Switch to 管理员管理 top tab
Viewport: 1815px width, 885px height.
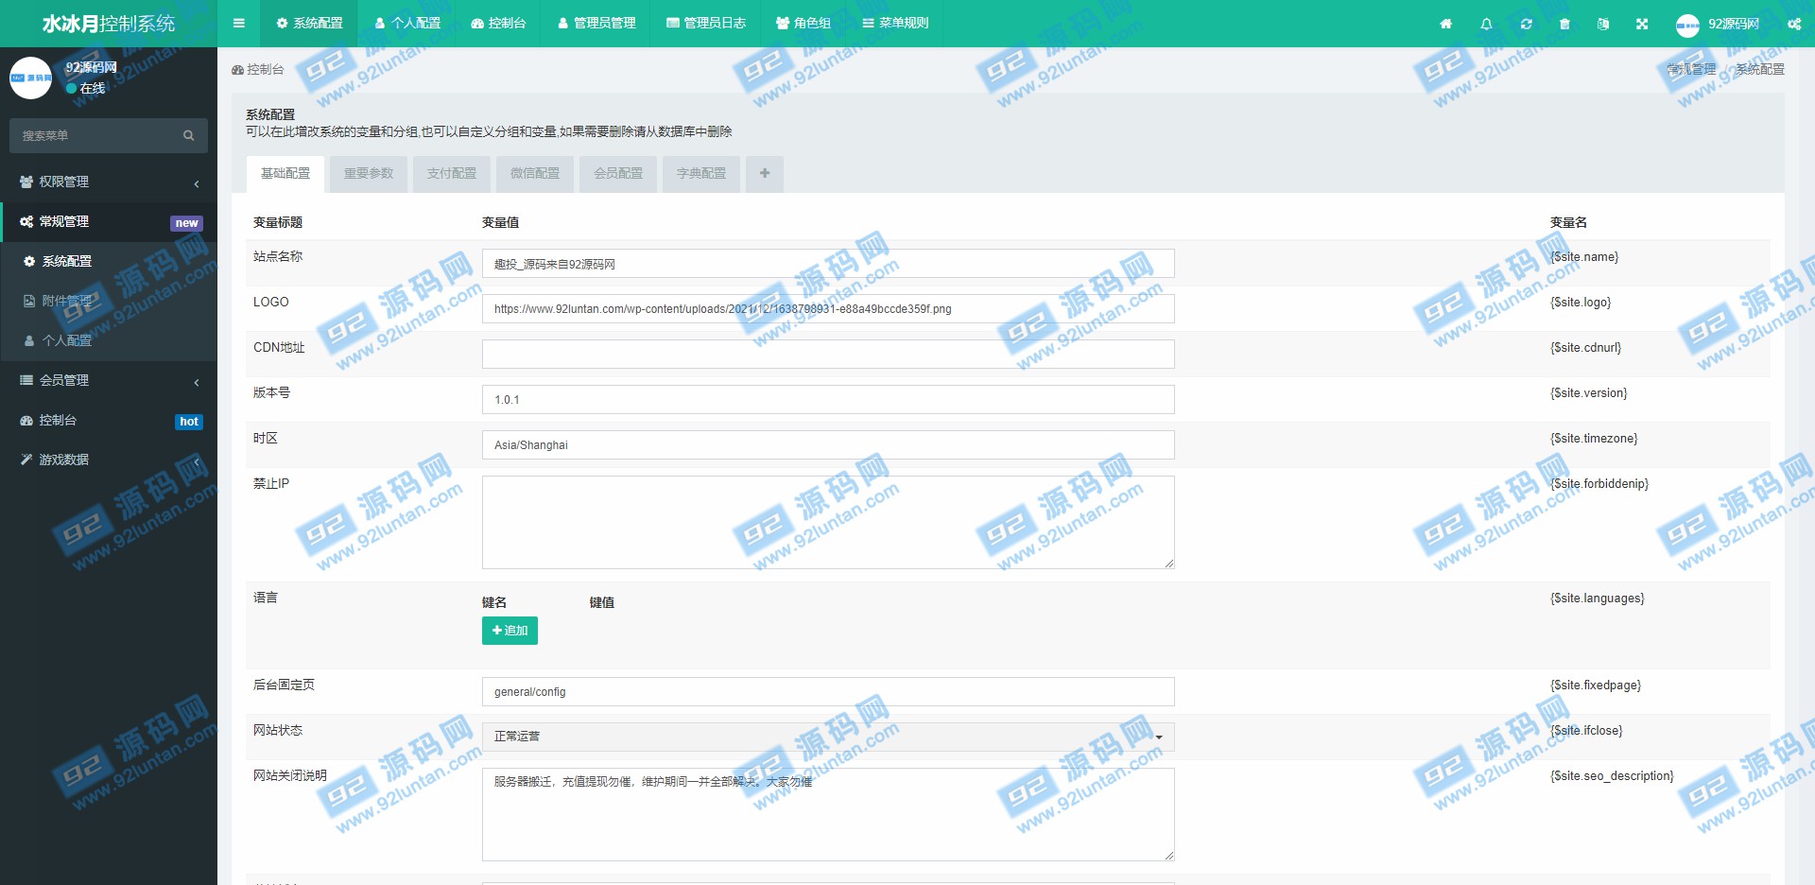point(596,24)
